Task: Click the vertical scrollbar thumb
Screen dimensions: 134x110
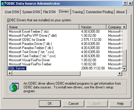Action: tap(124, 58)
